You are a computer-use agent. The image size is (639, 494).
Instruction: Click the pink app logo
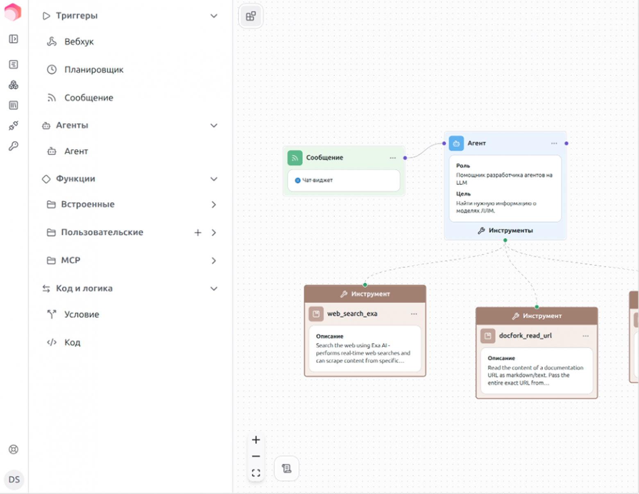coord(13,12)
